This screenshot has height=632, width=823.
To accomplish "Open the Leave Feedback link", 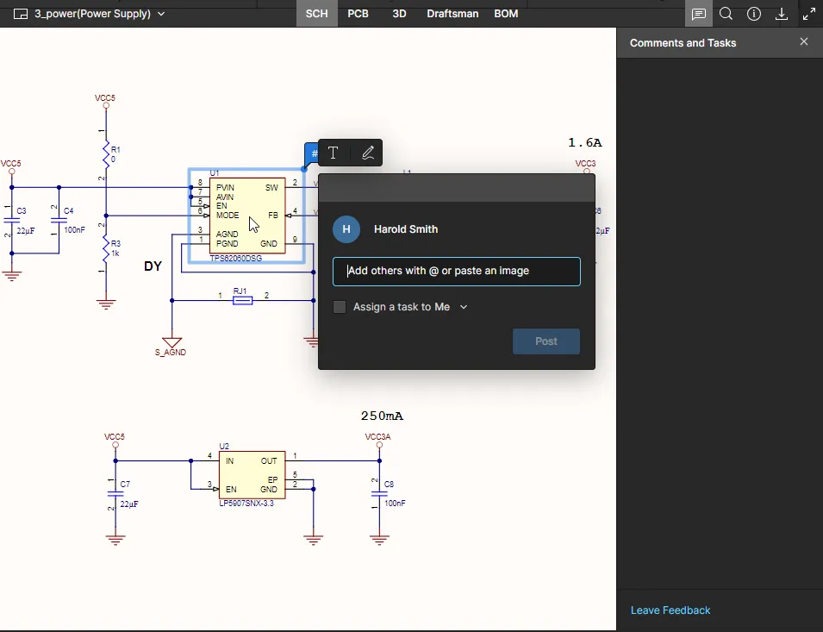I will click(670, 610).
